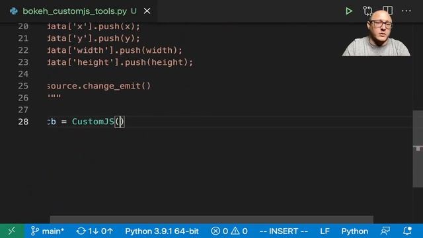Click on CustomJS in line 28
Screen dimensions: 423x238
pyautogui.click(x=93, y=122)
